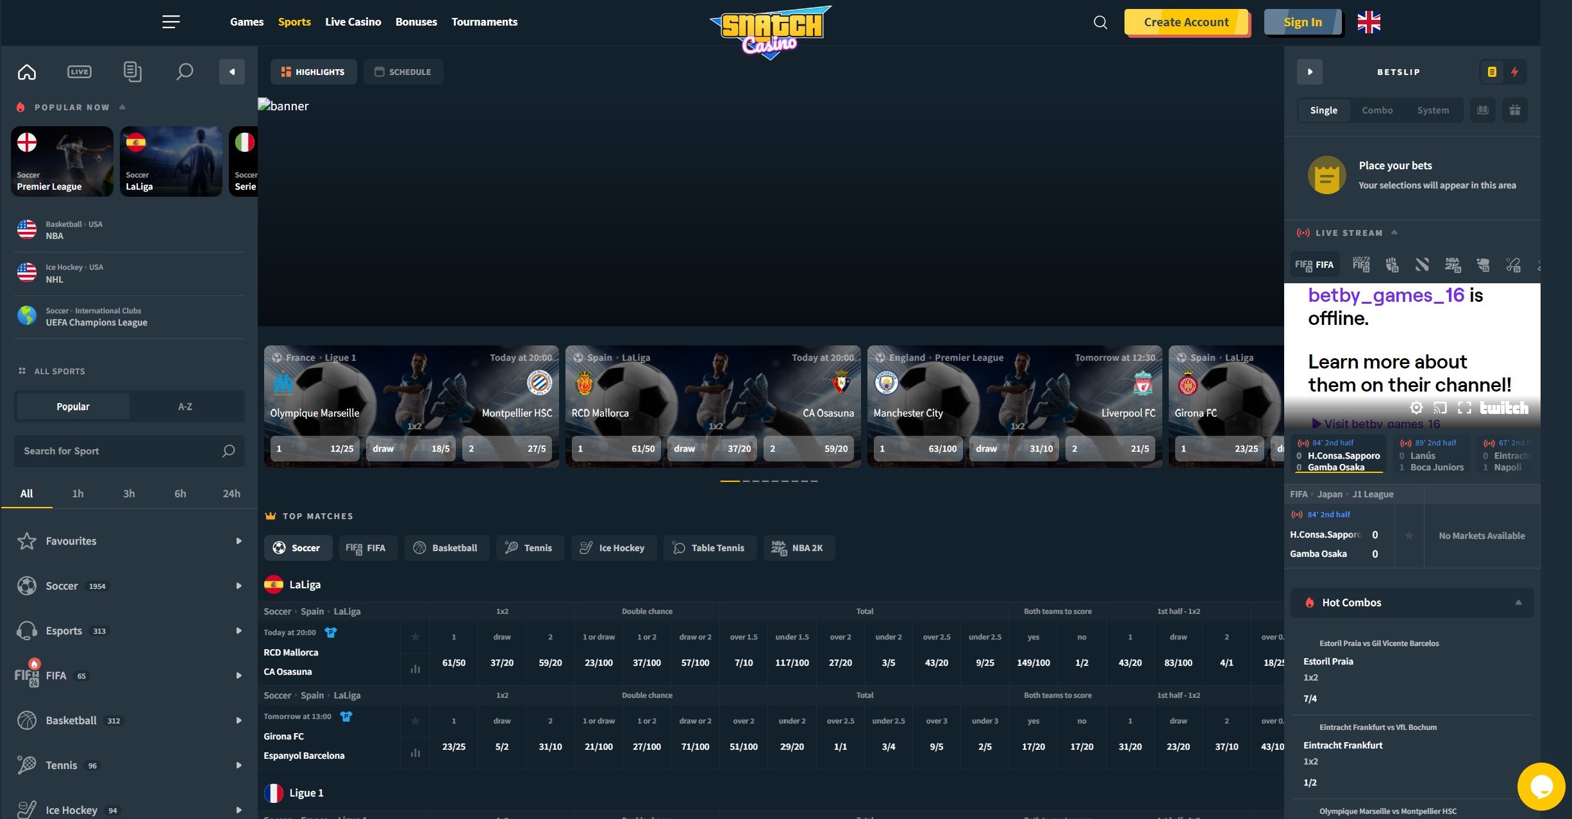The image size is (1572, 819).
Task: Open the Games menu
Action: coord(247,22)
